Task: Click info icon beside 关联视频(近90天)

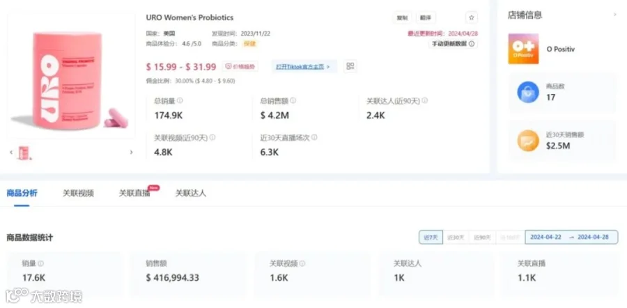Action: click(212, 137)
